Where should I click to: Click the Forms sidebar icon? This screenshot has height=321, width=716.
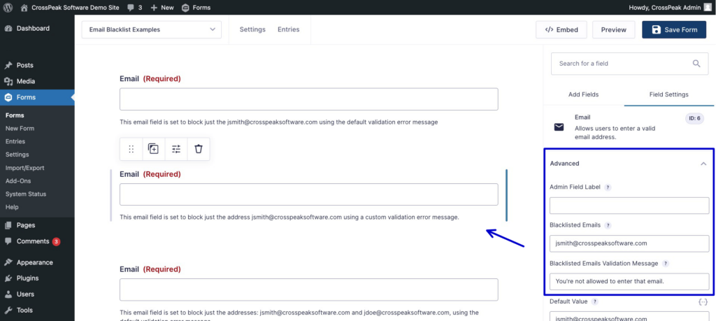[x=8, y=97]
